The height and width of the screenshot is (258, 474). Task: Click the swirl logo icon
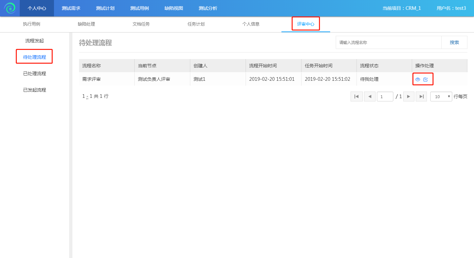pos(10,8)
